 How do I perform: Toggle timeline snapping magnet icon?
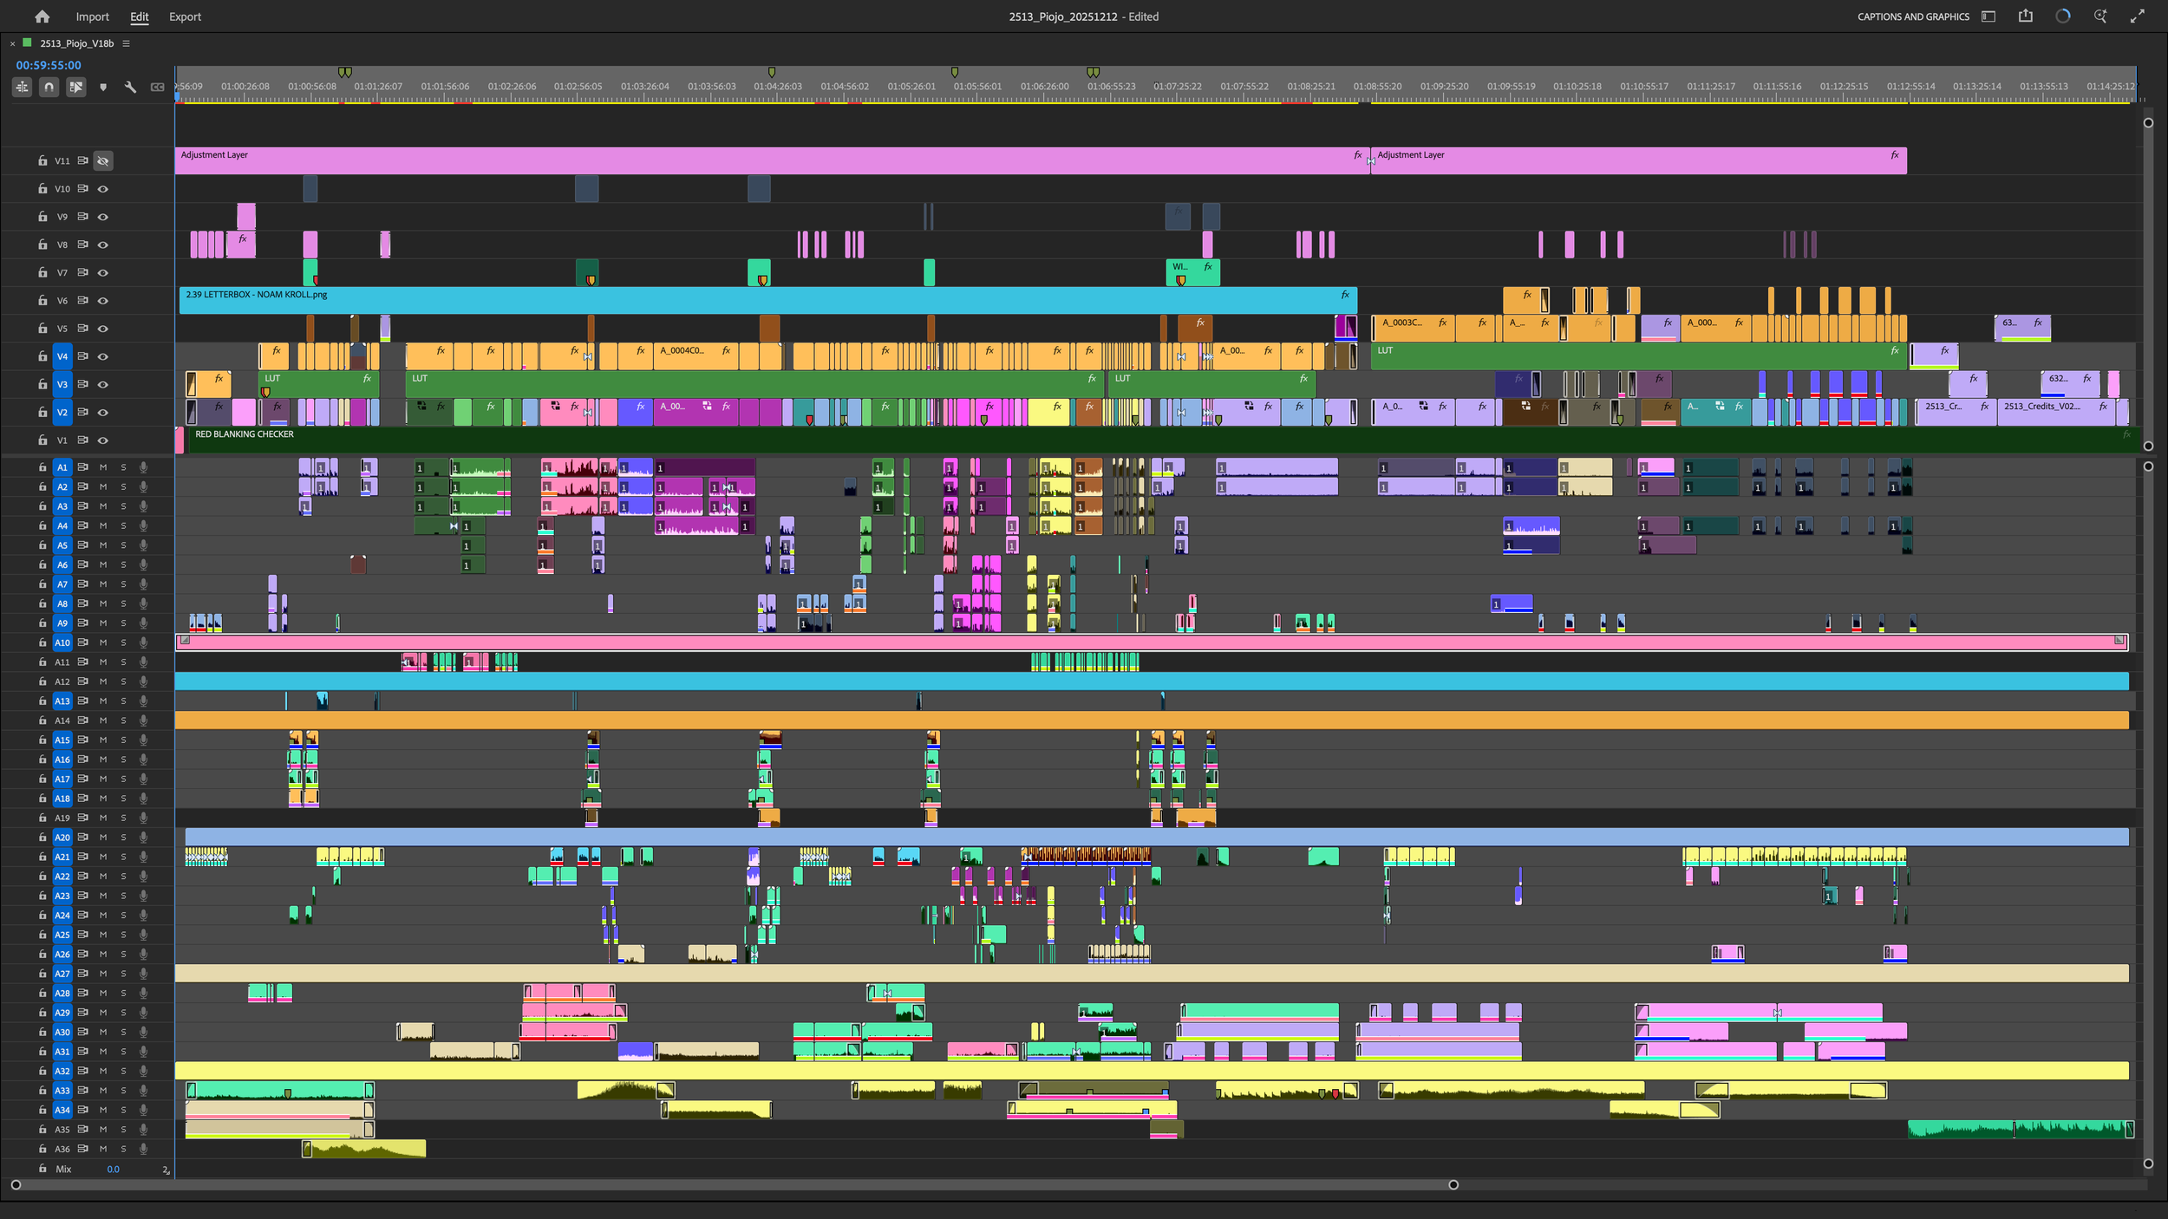point(49,87)
